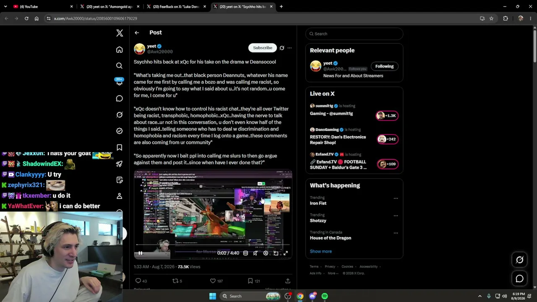Open Chrome Extensions puzzle icon
Screen dimensions: 537x302
(506, 18)
